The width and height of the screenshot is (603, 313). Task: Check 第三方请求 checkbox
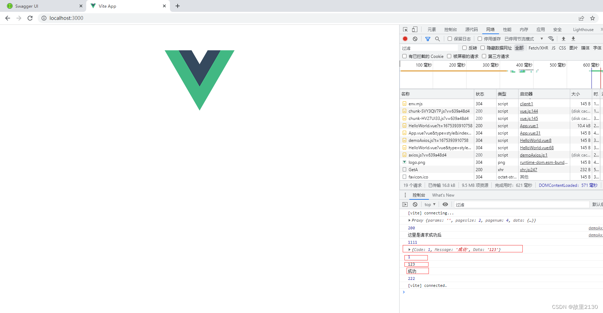pos(484,56)
